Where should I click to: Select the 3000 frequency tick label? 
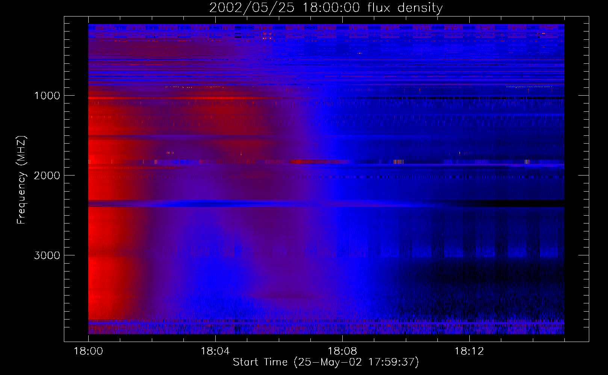click(x=47, y=255)
